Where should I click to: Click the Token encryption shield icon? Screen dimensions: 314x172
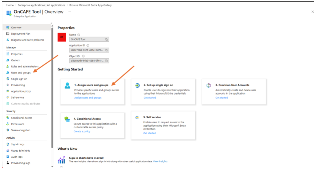[8, 130]
